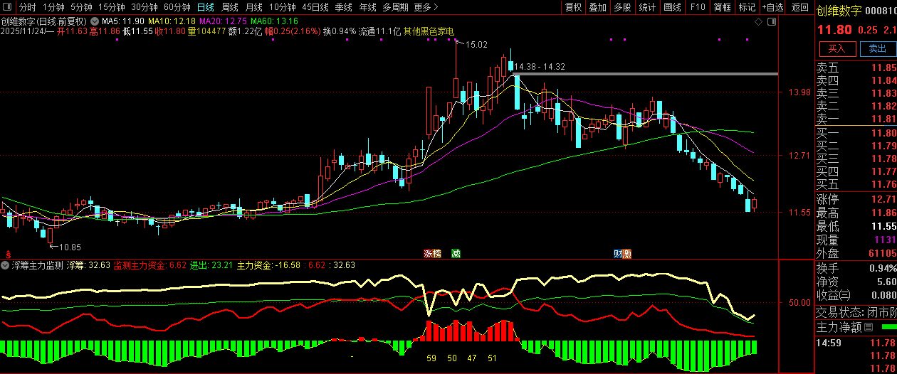The image size is (897, 374).
Task: Open the 复权 adjustment menu
Action: 573,7
